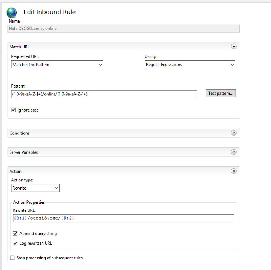The height and width of the screenshot is (270, 271).
Task: Expand the Conditions section
Action: pos(234,133)
